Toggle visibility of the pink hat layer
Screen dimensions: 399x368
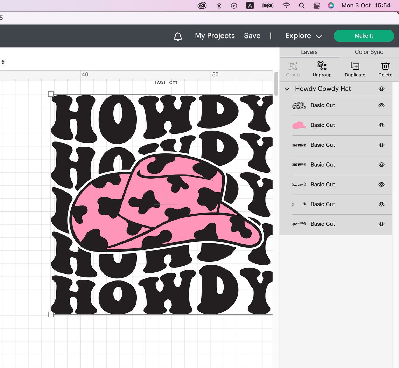coord(381,125)
